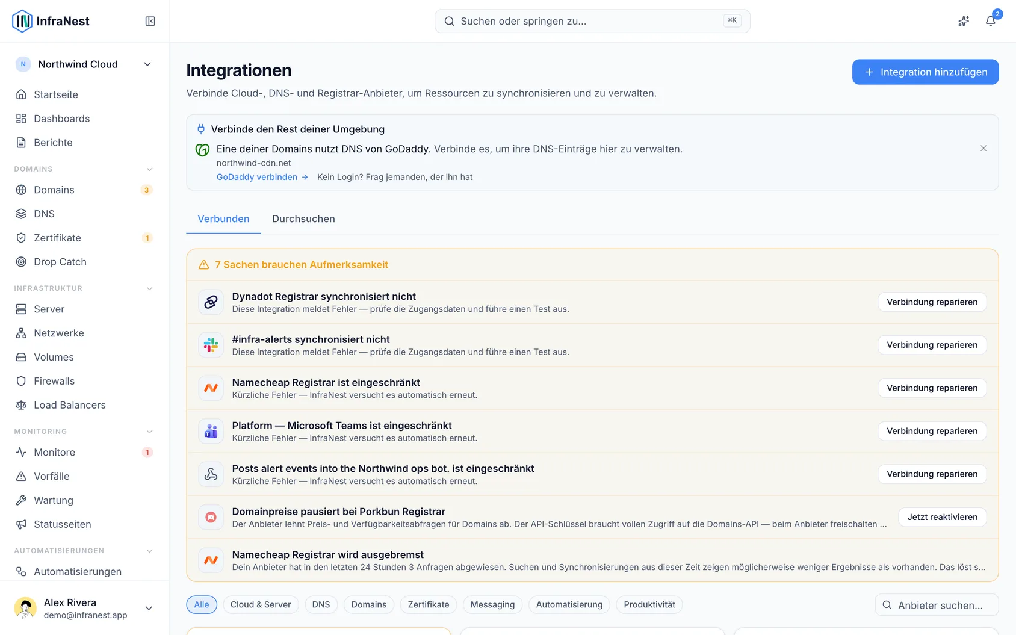Open Domains in the sidebar
Image resolution: width=1016 pixels, height=635 pixels.
point(84,190)
